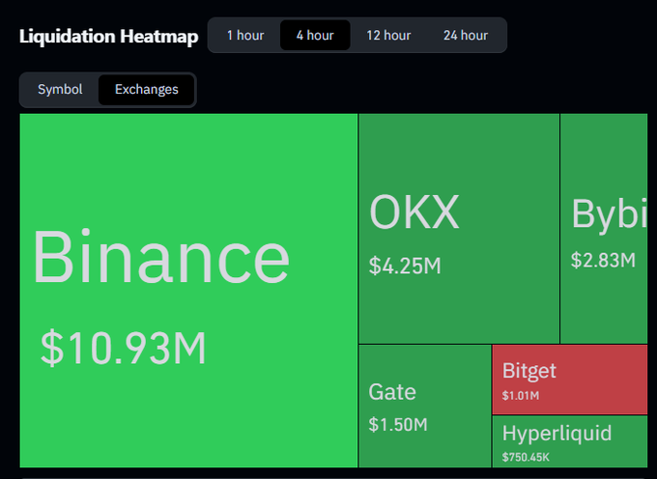Open the Bybit heatmap tile

pyautogui.click(x=604, y=229)
